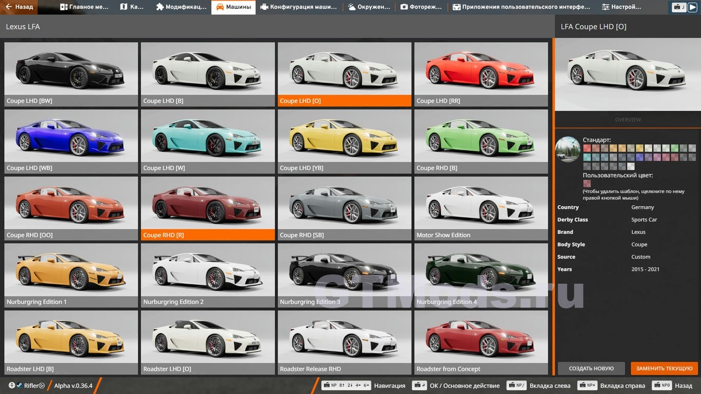Select Nurburgring Edition 2 configuration

click(208, 275)
